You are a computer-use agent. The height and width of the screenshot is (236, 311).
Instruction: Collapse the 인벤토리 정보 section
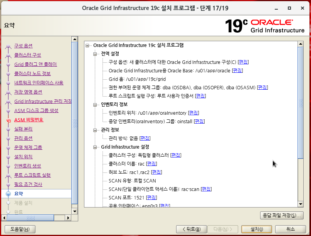[x=95, y=105]
